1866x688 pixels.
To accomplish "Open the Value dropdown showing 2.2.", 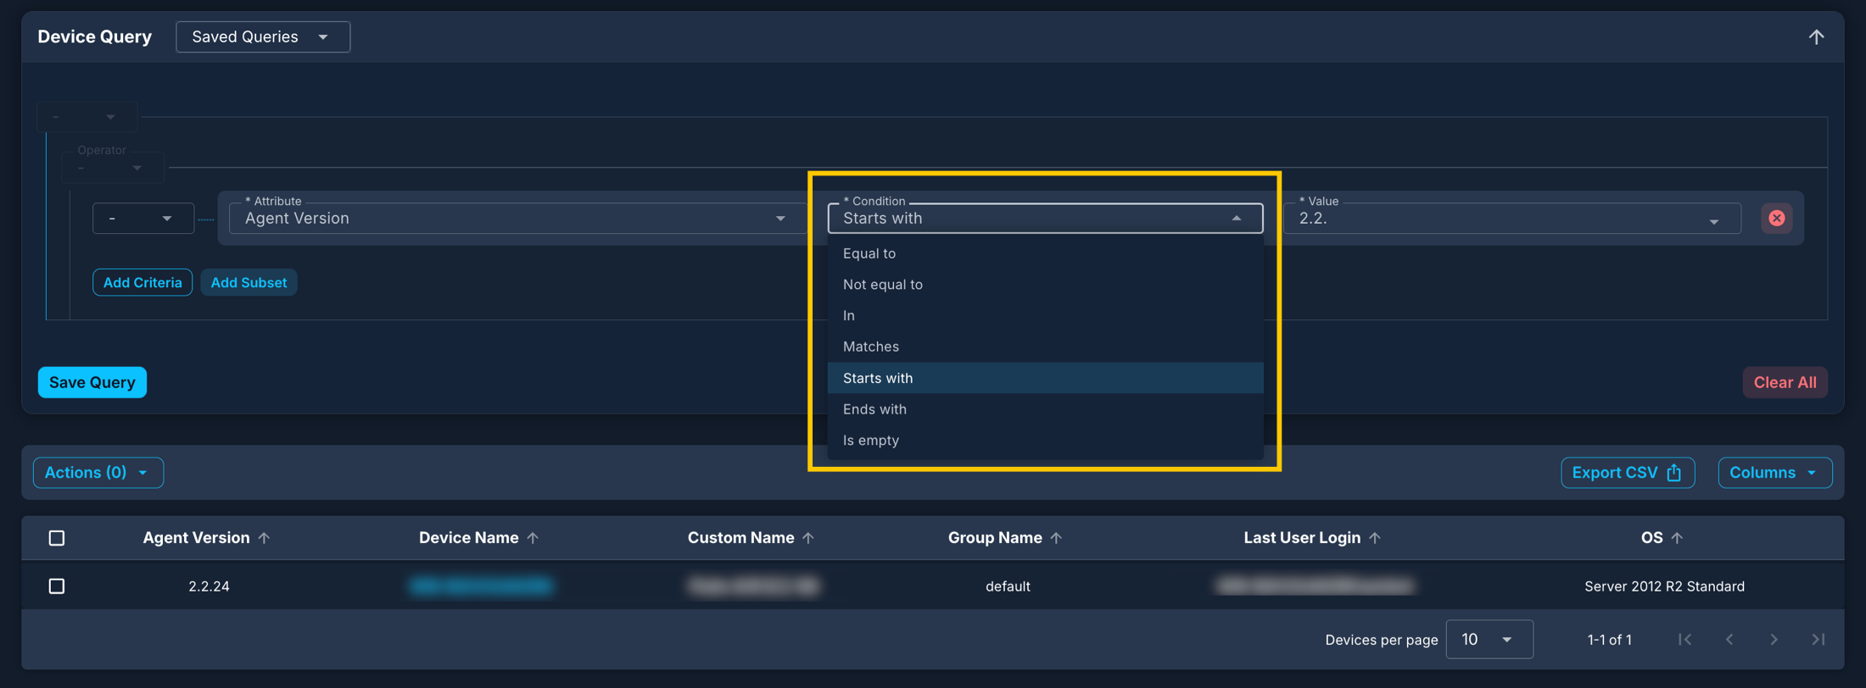I will tap(1511, 219).
